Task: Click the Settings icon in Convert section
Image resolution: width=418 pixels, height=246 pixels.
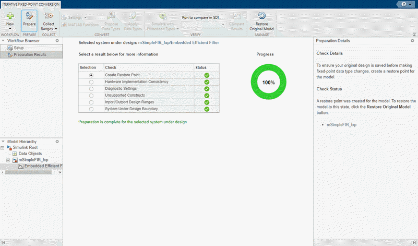Action: coord(64,18)
